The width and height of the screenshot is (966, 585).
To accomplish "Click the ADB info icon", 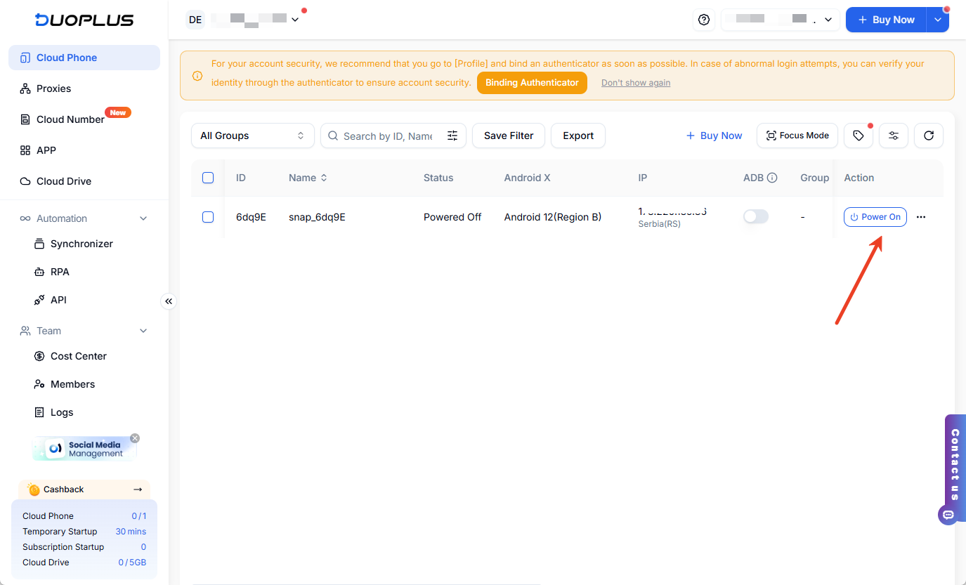I will 772,178.
